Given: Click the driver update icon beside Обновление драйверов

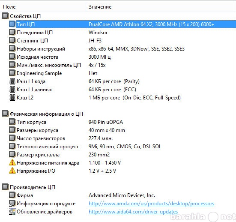Looking at the screenshot, I should (x=12, y=211).
